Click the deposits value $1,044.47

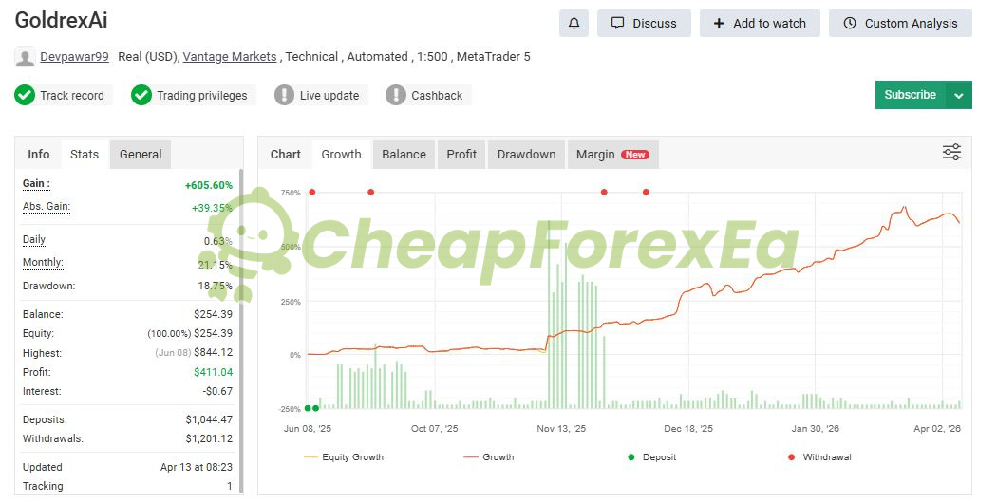(x=209, y=419)
